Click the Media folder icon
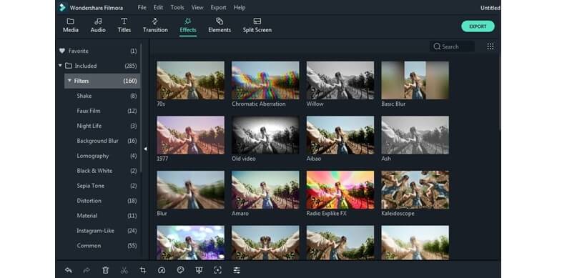572x278 pixels. pyautogui.click(x=70, y=21)
